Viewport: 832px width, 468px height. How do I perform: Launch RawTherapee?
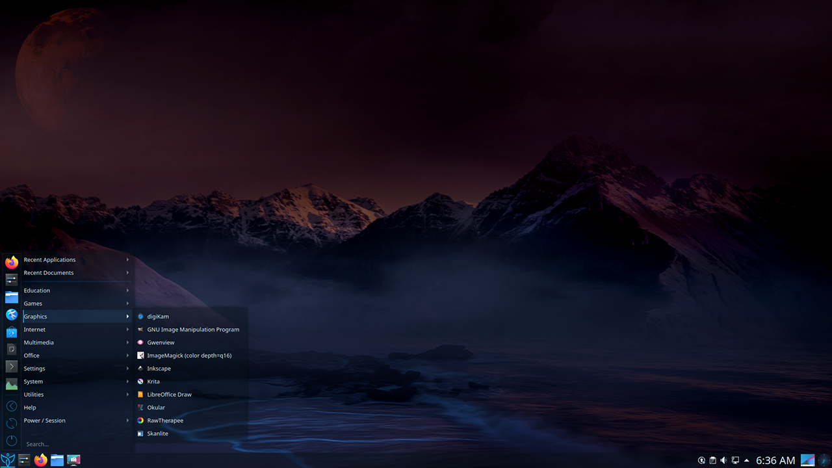coord(191,421)
